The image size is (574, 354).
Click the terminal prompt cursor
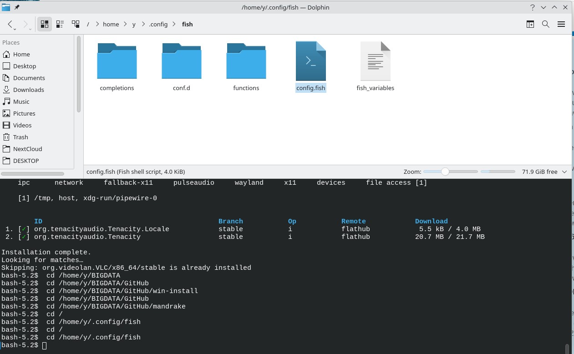(x=44, y=346)
